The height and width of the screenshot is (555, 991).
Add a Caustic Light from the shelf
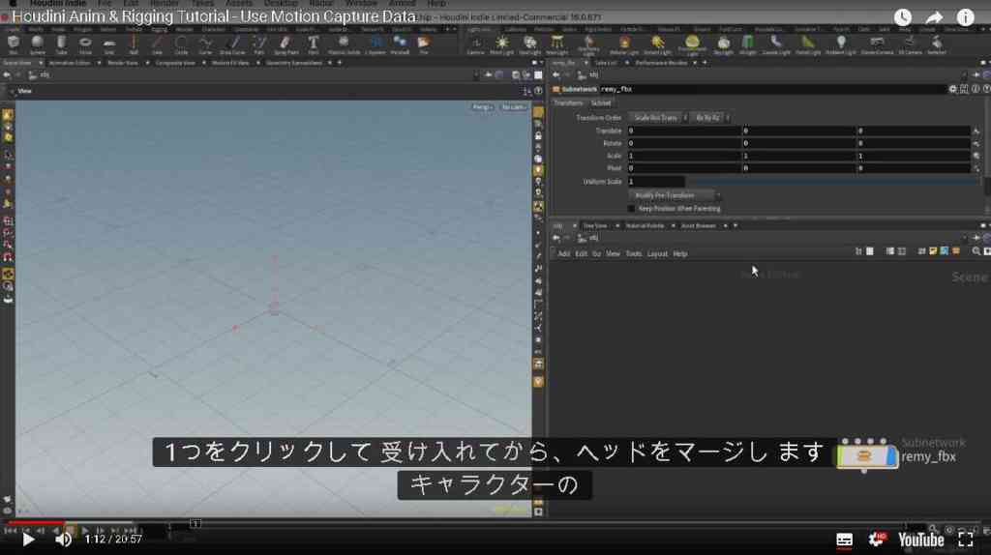coord(776,44)
